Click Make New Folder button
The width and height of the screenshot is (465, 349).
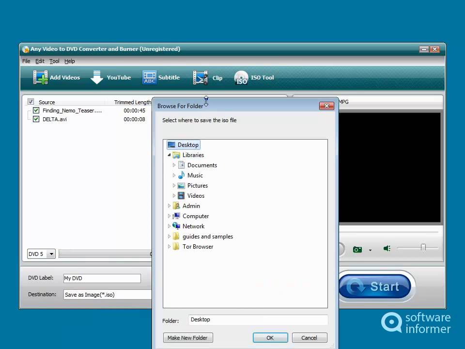tap(188, 338)
